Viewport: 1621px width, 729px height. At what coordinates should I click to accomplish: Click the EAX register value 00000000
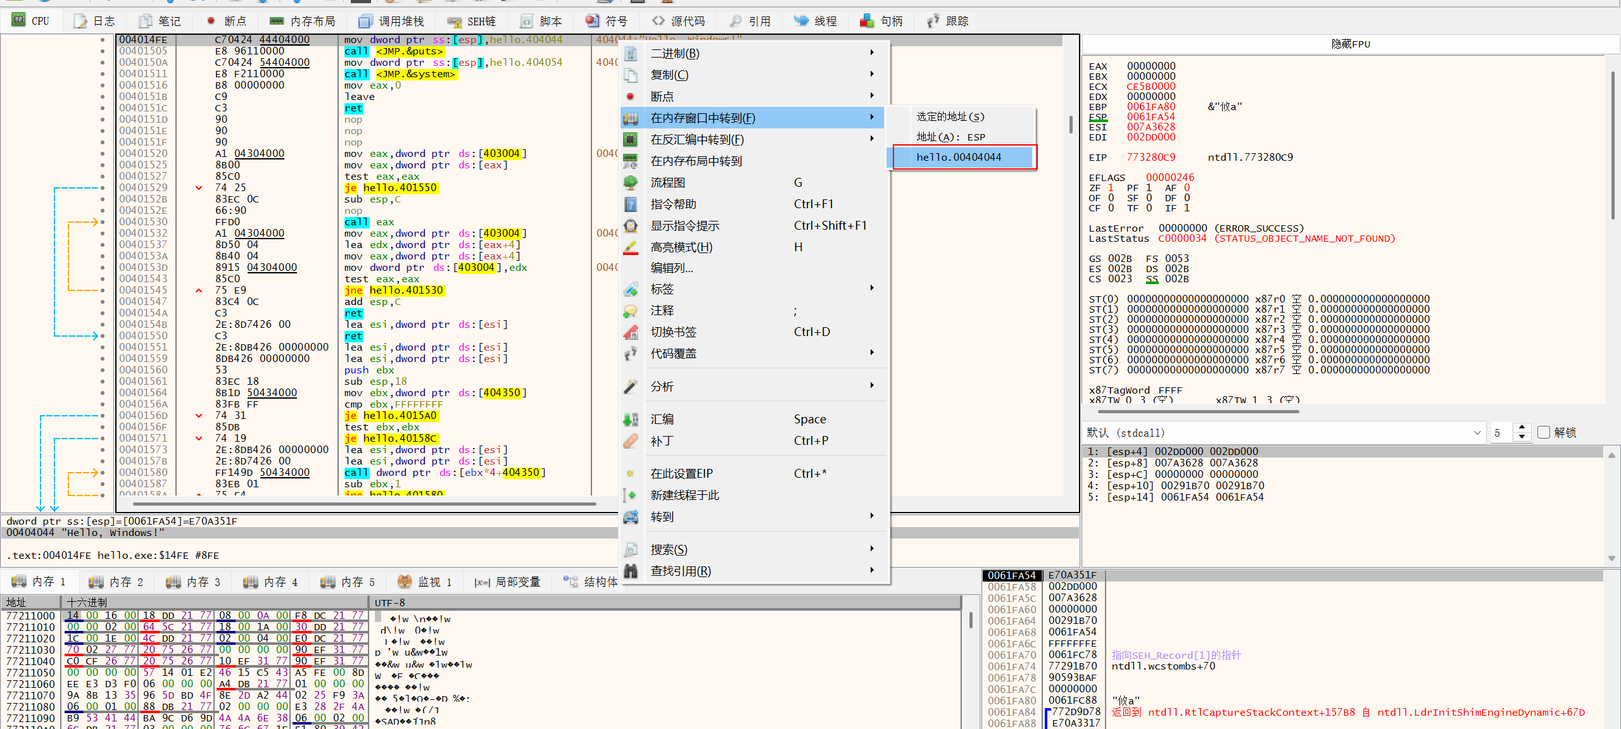(x=1151, y=66)
